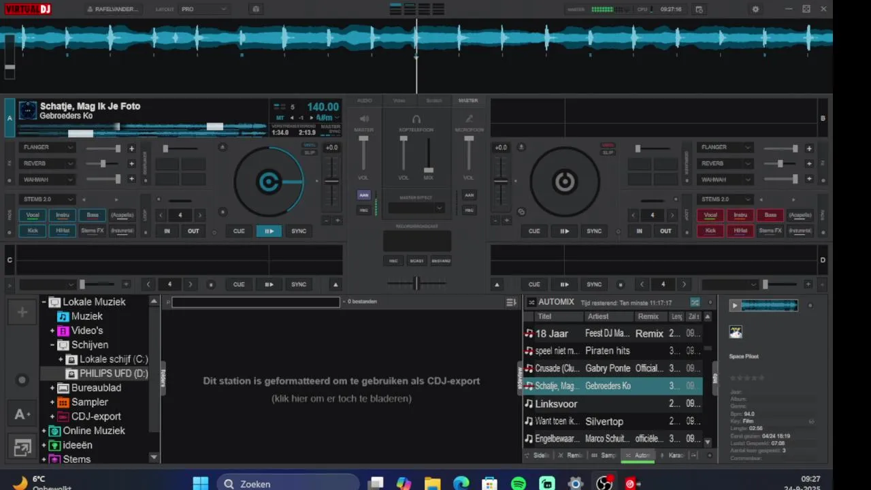
Task: Open the PRO layout dropdown
Action: click(x=203, y=10)
